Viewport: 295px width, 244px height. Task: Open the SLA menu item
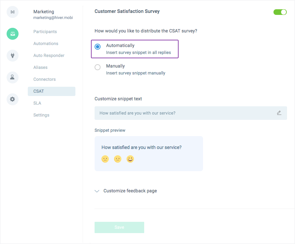(37, 103)
